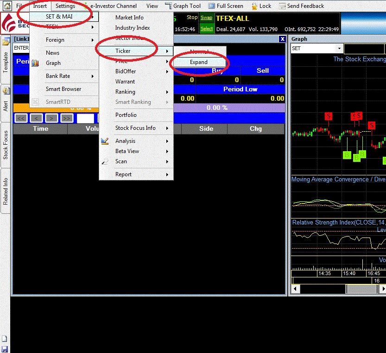Expand the Ranking submenu
Screen dimensions: 386x353
pyautogui.click(x=136, y=92)
